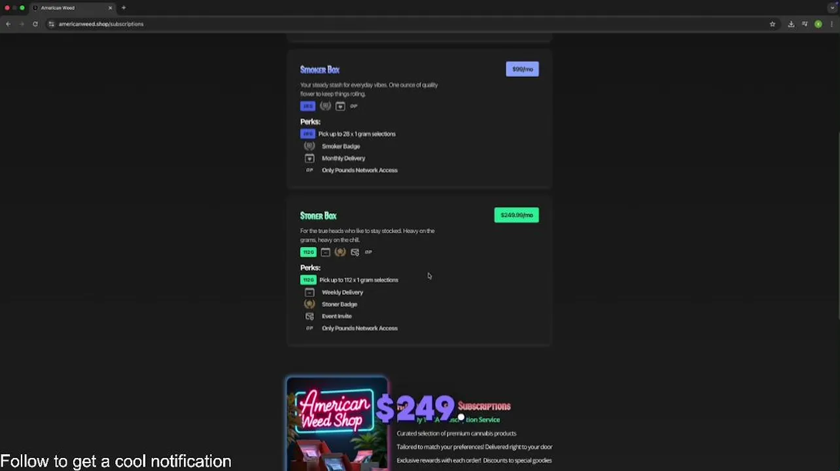
Task: Expand the tab search dropdown arrow
Action: click(x=832, y=8)
